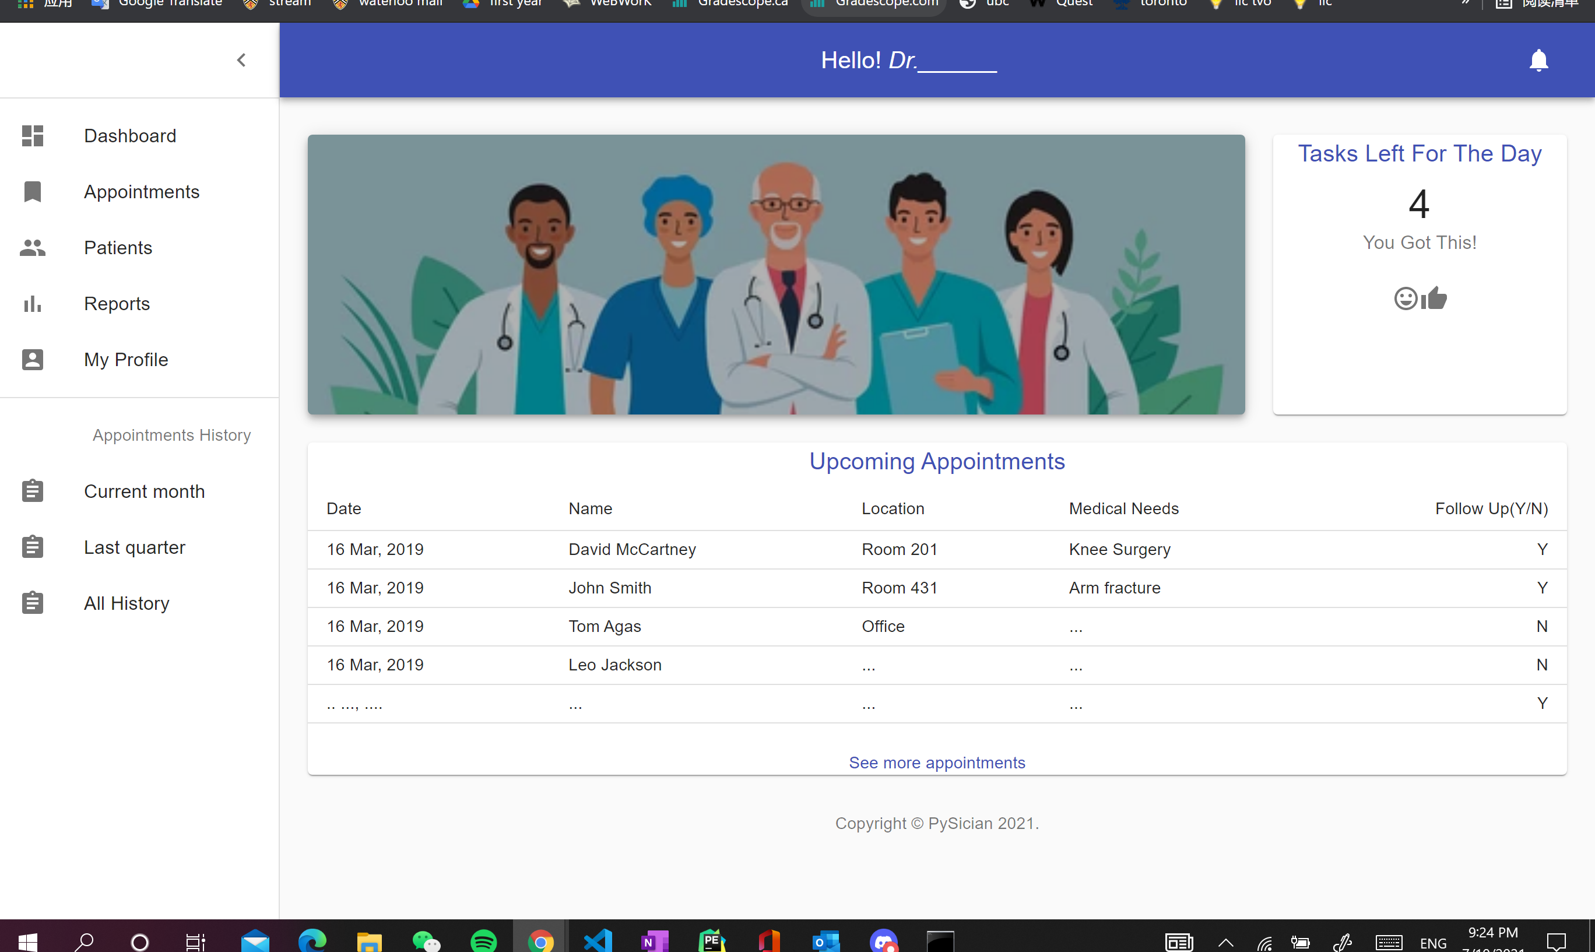Click the Reports bar chart icon

pyautogui.click(x=32, y=303)
